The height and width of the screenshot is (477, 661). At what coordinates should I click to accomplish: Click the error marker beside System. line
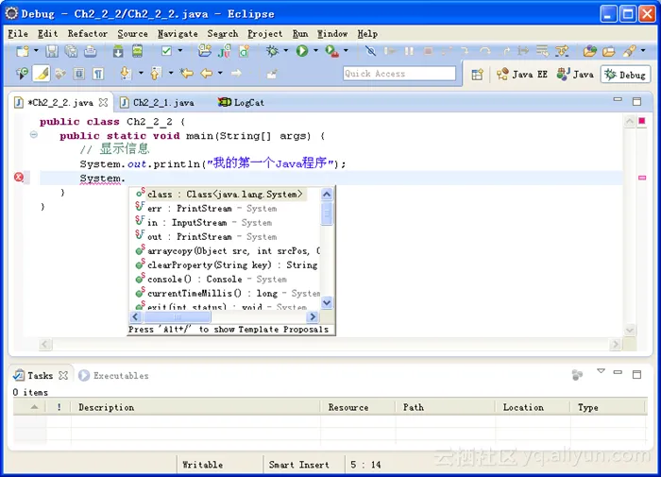pos(19,178)
